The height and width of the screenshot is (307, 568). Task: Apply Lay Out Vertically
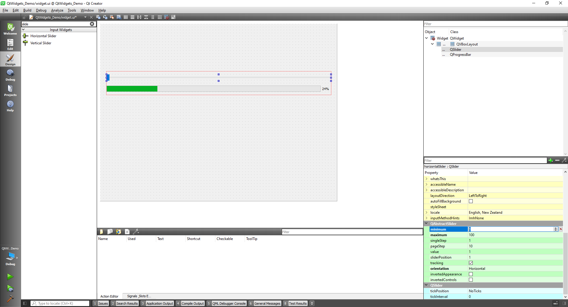click(133, 17)
